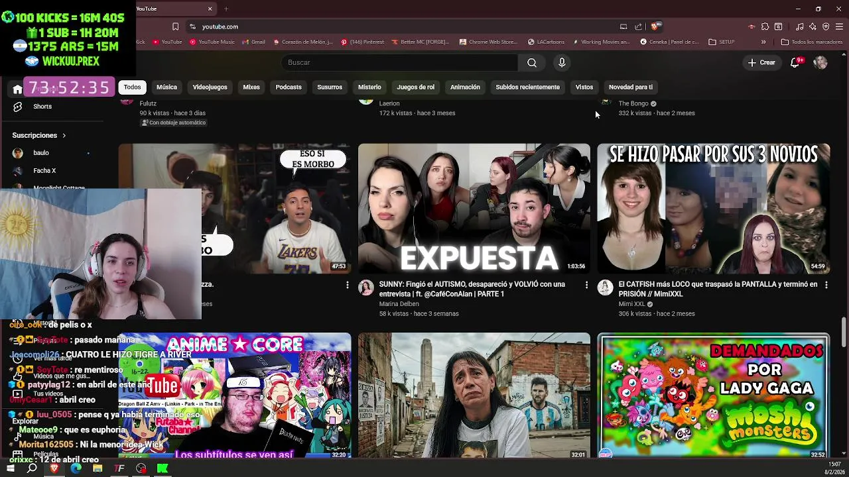The height and width of the screenshot is (477, 849).
Task: Open the EXPUESTA video thumbnail
Action: click(x=474, y=209)
